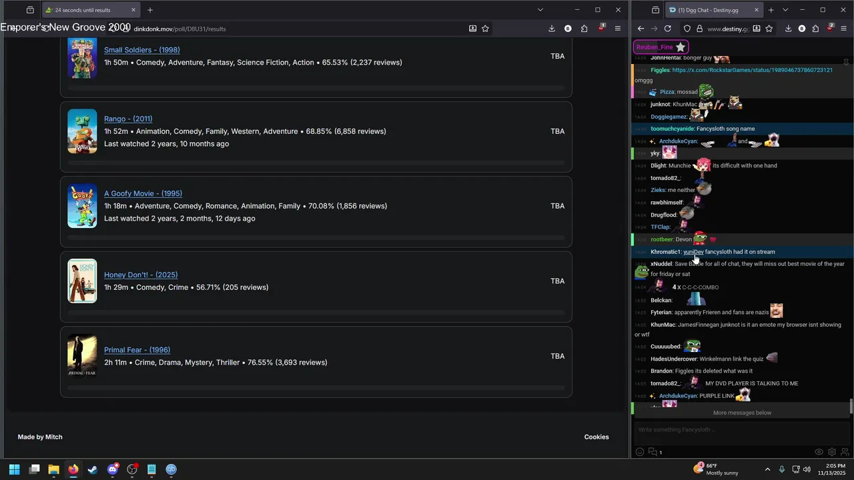Image resolution: width=854 pixels, height=480 pixels.
Task: Click the Primal Fear poster thumbnail
Action: (82, 355)
